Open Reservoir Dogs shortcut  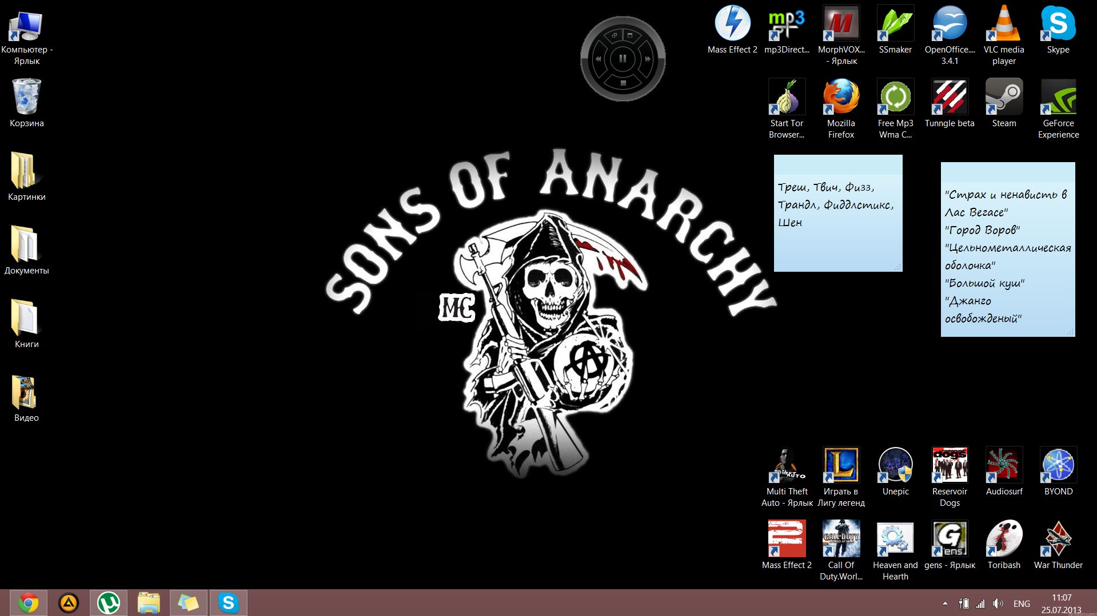pyautogui.click(x=950, y=465)
